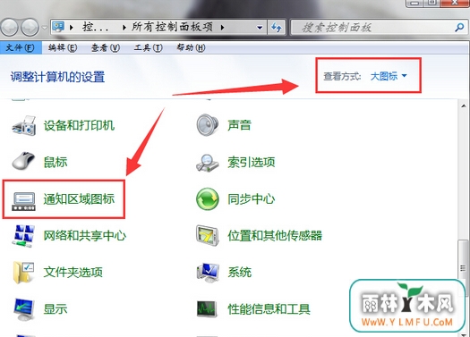Open the 声音 link
The image size is (470, 337).
click(x=239, y=125)
